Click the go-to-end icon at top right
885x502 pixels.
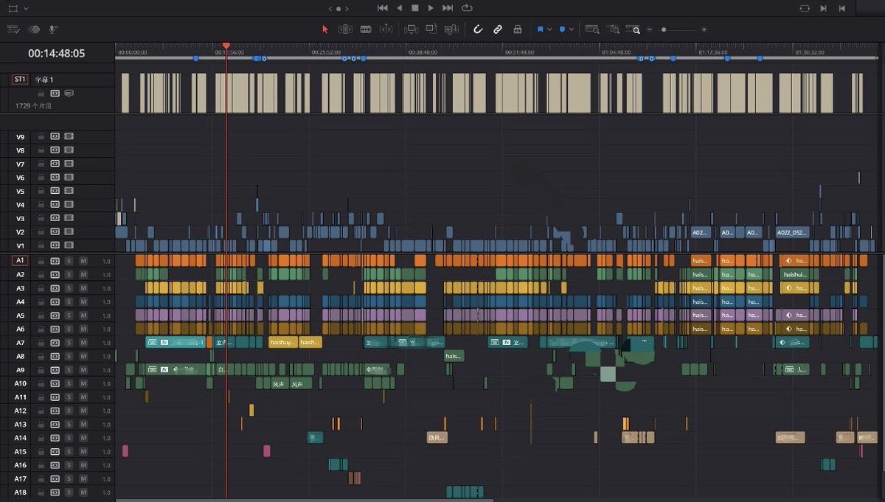[x=842, y=8]
